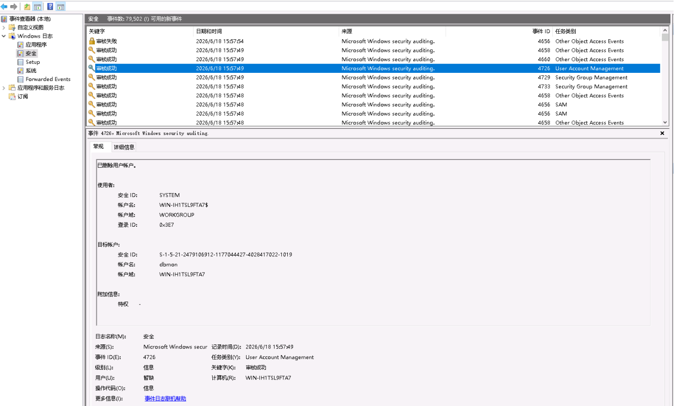Image resolution: width=674 pixels, height=406 pixels.
Task: Click the lock icon of 审核失败 event
Action: pos(92,41)
